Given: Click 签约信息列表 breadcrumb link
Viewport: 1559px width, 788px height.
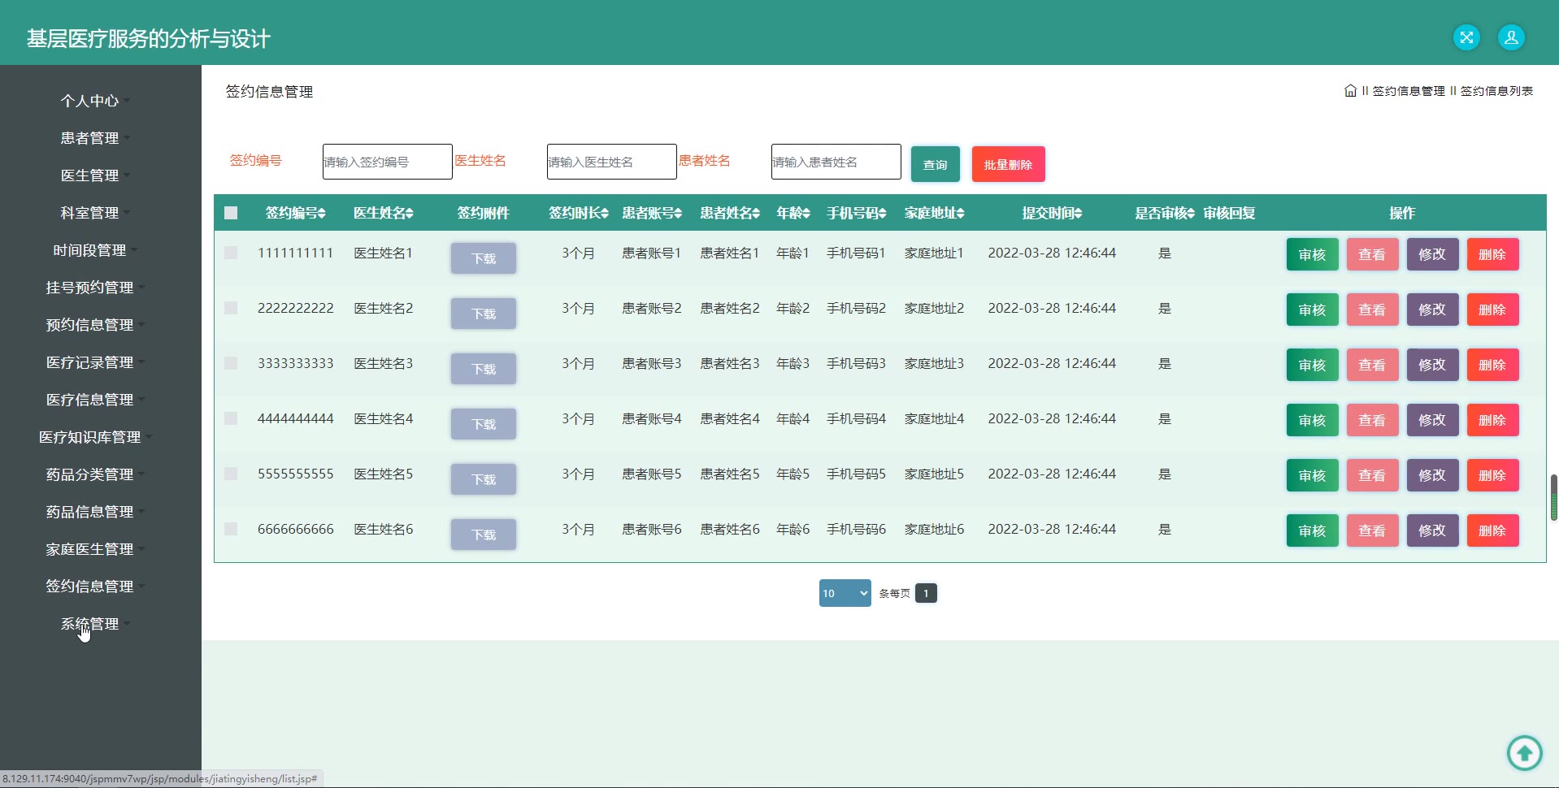Looking at the screenshot, I should pyautogui.click(x=1496, y=91).
